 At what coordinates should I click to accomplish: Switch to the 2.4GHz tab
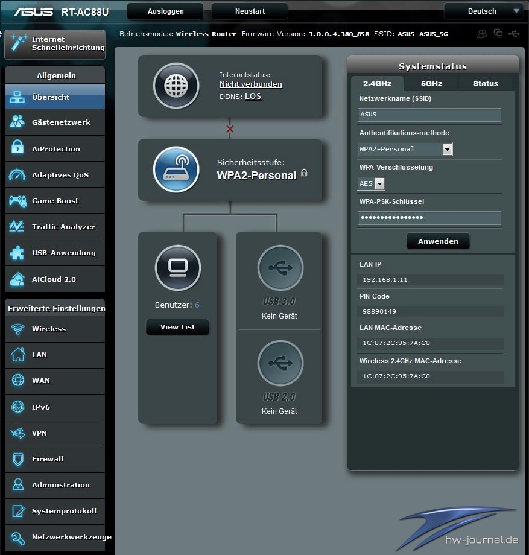(x=377, y=84)
